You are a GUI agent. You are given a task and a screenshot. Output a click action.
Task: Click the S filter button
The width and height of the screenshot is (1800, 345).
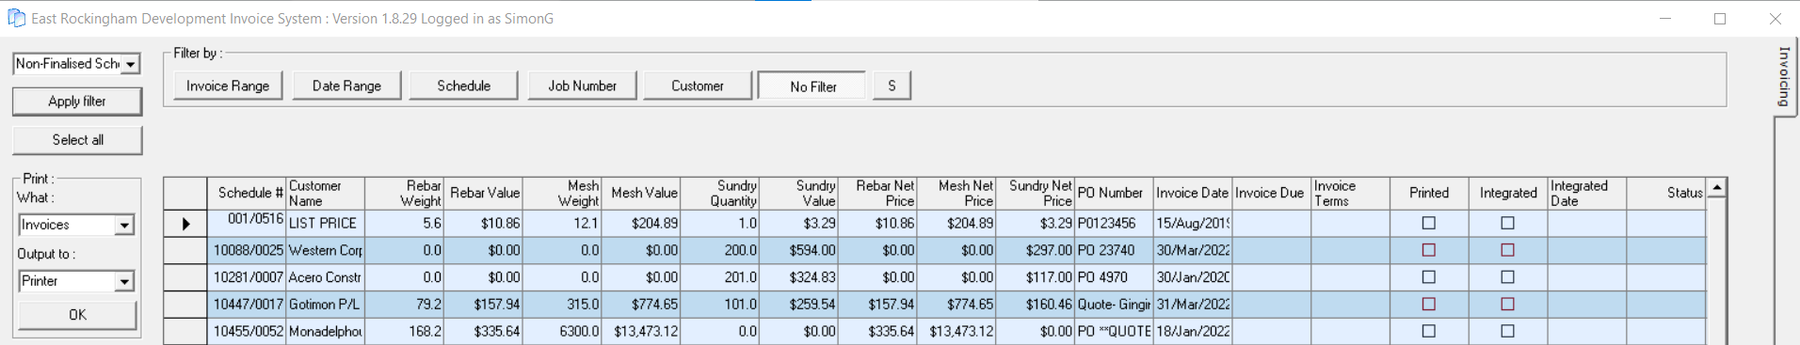(892, 86)
